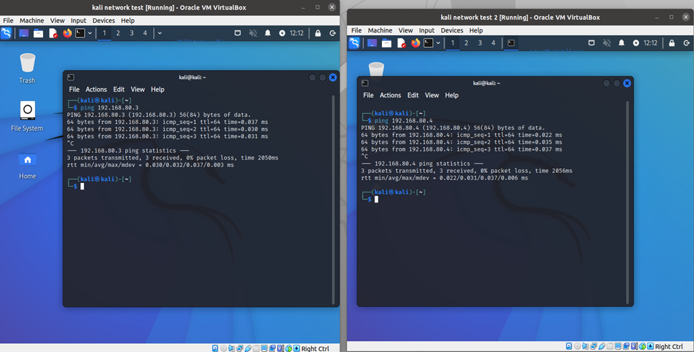Switch to workspace 2 in left VM
Viewport: 694px width, 352px height.
point(118,33)
